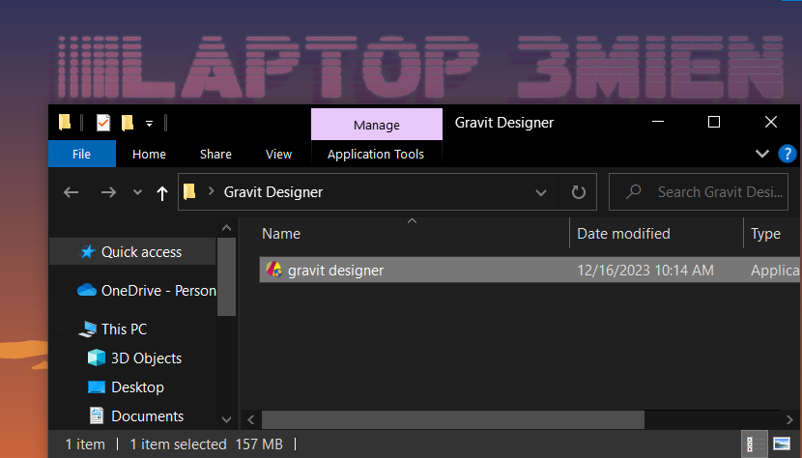Click the horizontal scrollbar left arrow
This screenshot has height=458, width=802.
point(251,419)
